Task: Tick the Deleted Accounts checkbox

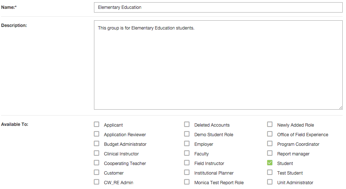Action: (187, 124)
